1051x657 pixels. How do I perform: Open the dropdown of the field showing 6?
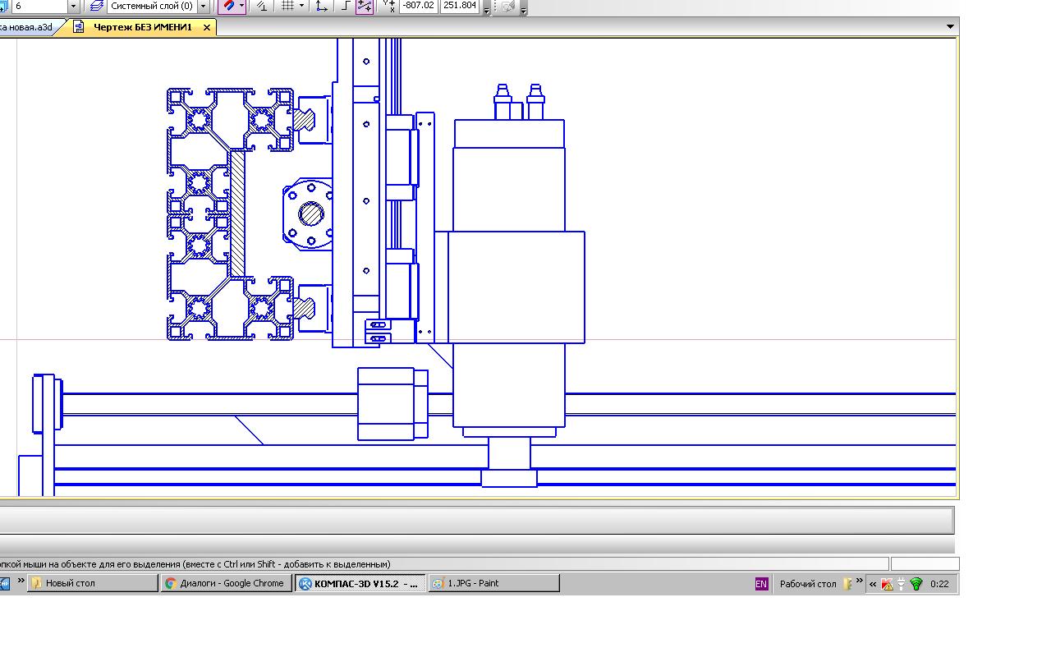point(73,6)
